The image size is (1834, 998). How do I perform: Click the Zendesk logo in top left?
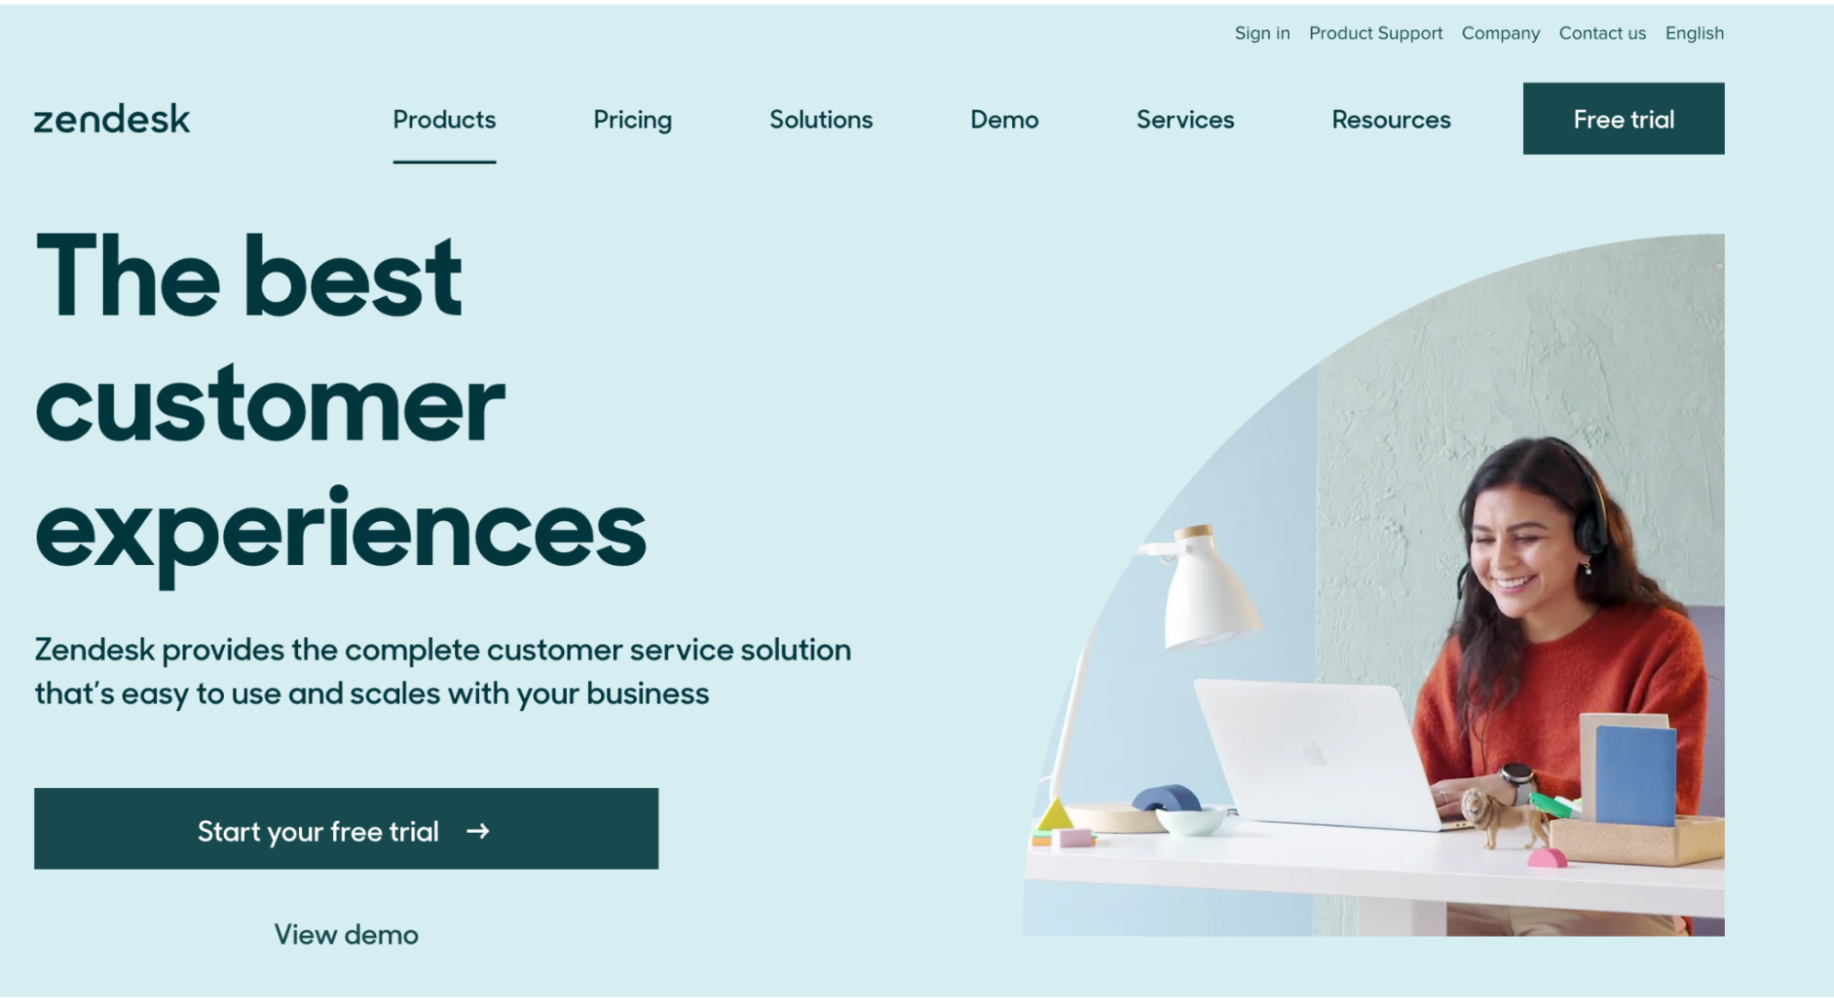(x=112, y=118)
